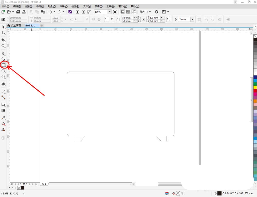Click the Print icon
The width and height of the screenshot is (257, 197).
(24, 12)
